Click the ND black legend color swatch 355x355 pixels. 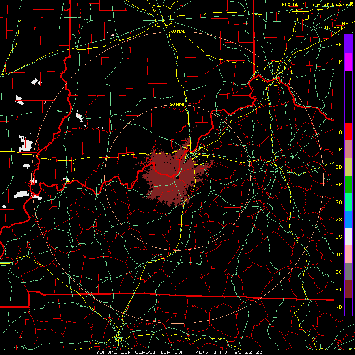point(348,307)
